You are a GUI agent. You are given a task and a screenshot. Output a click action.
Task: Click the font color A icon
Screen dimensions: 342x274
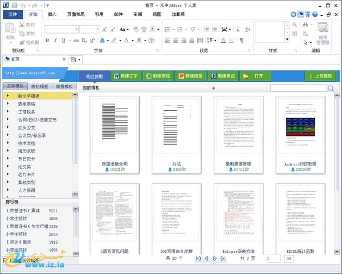point(127,40)
